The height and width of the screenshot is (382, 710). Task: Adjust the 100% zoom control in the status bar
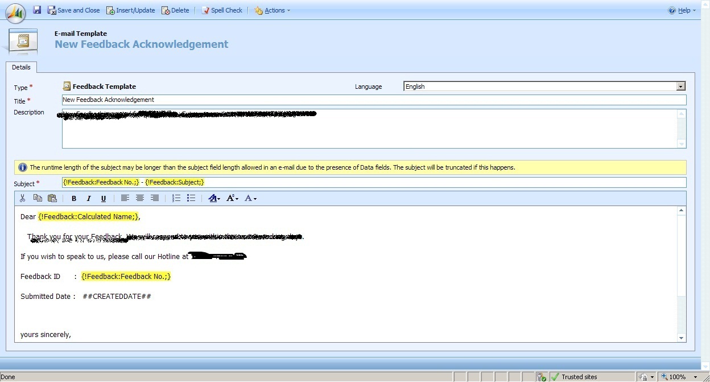679,376
